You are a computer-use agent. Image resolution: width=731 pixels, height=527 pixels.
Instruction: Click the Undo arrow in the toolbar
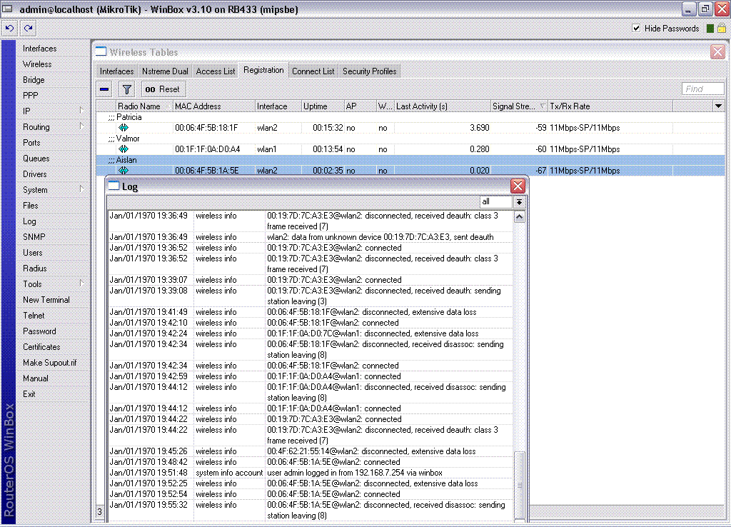(x=10, y=28)
